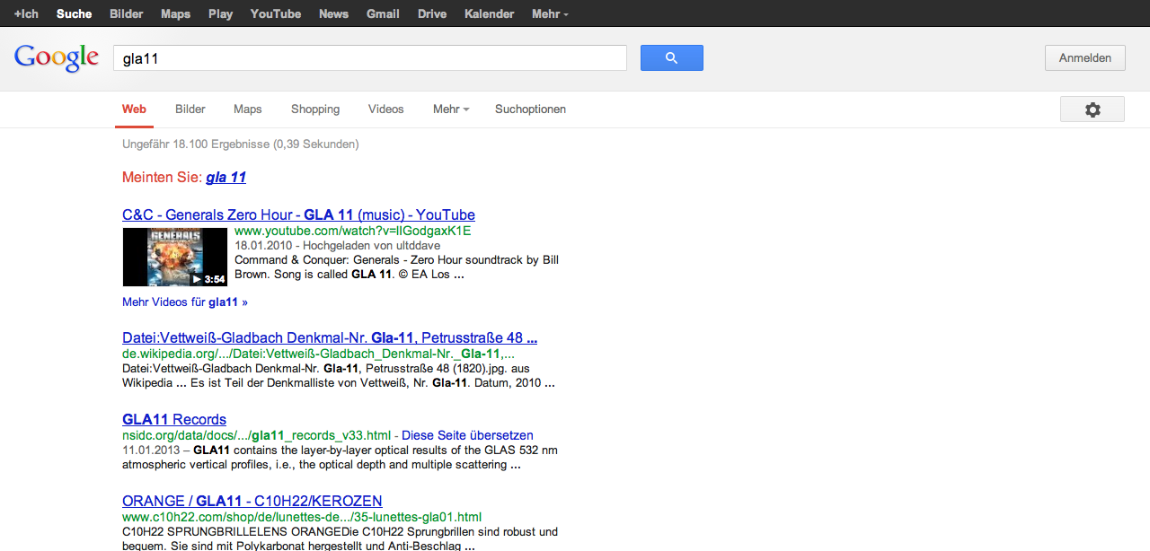Click 'Mehr Videos für gla11' link
This screenshot has height=551, width=1150.
click(x=184, y=302)
